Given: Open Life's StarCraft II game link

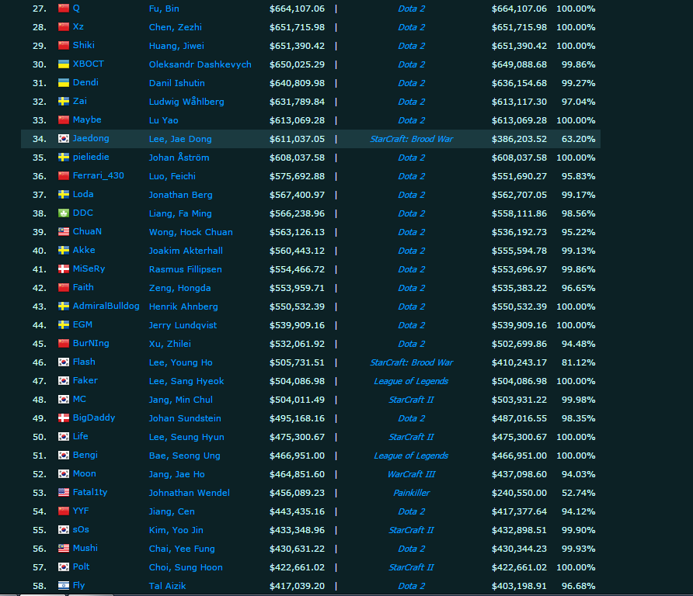Looking at the screenshot, I should (x=412, y=437).
